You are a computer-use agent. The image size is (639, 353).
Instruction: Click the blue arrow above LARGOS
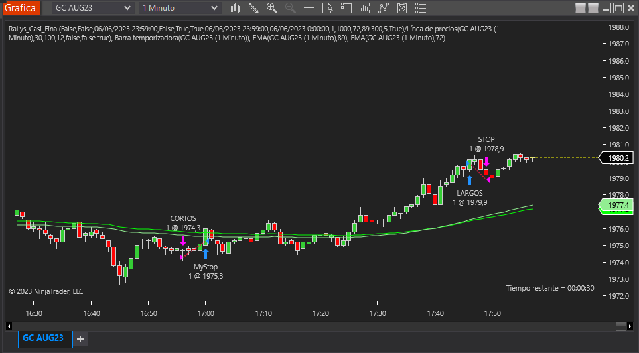click(470, 180)
